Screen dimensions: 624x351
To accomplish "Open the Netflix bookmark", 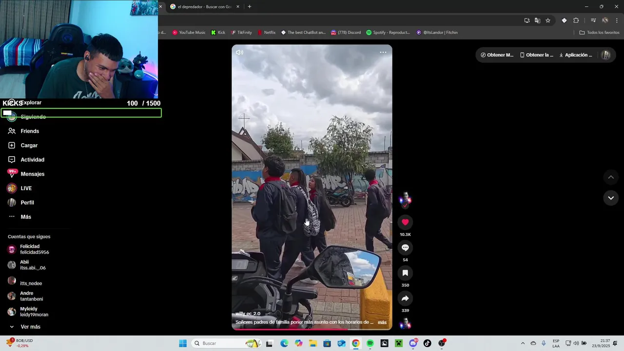I will tap(267, 33).
